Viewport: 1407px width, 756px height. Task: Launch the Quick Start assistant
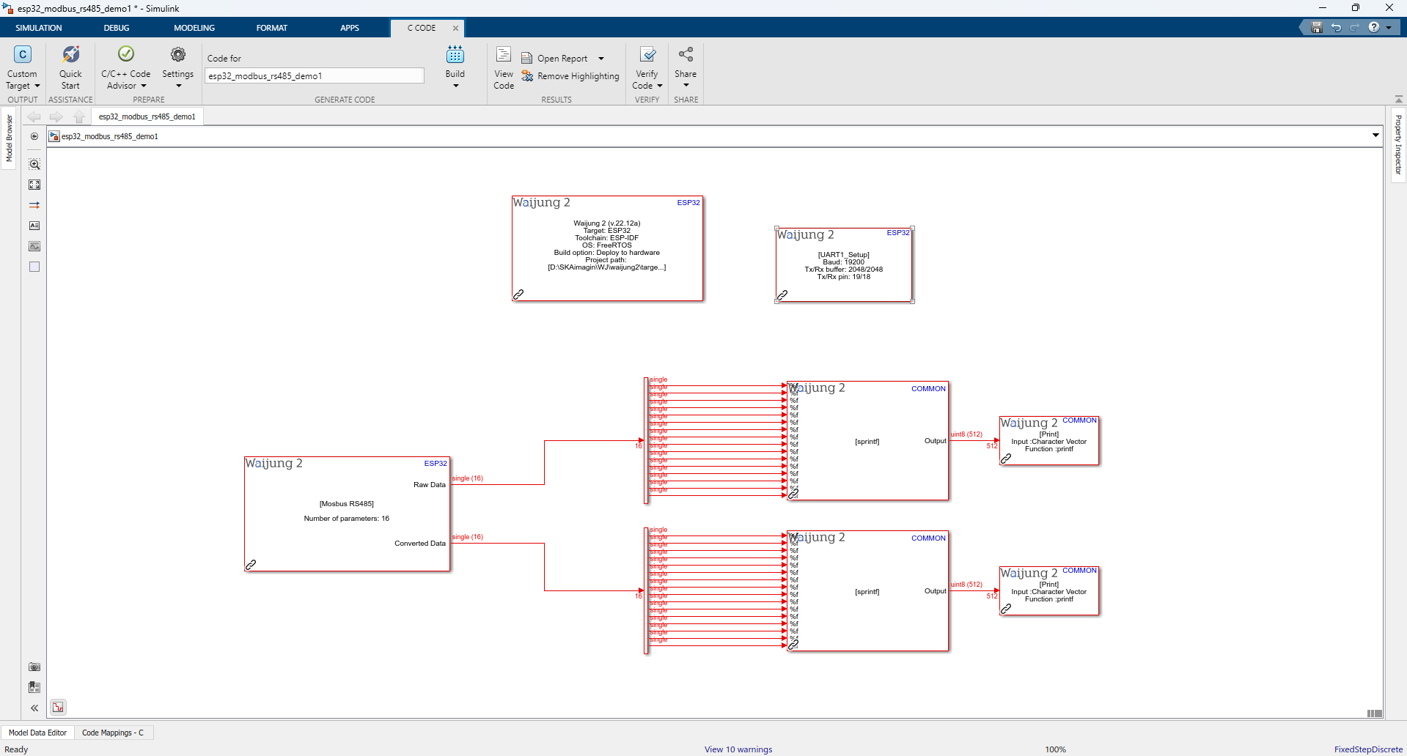coord(70,67)
